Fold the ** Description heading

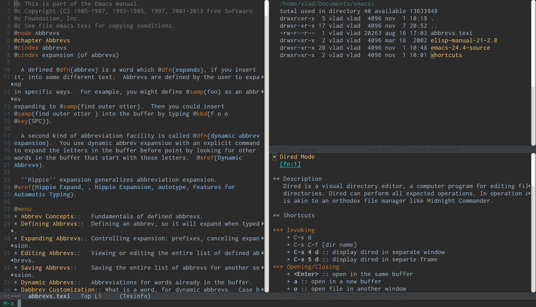point(297,179)
